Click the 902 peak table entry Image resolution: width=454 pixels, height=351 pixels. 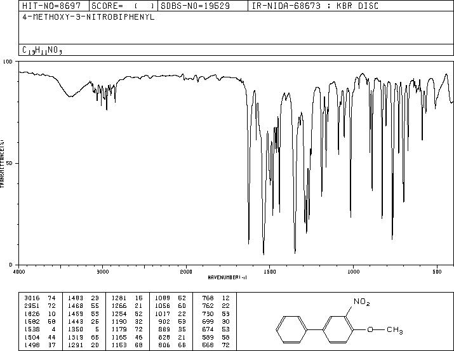tap(172, 321)
